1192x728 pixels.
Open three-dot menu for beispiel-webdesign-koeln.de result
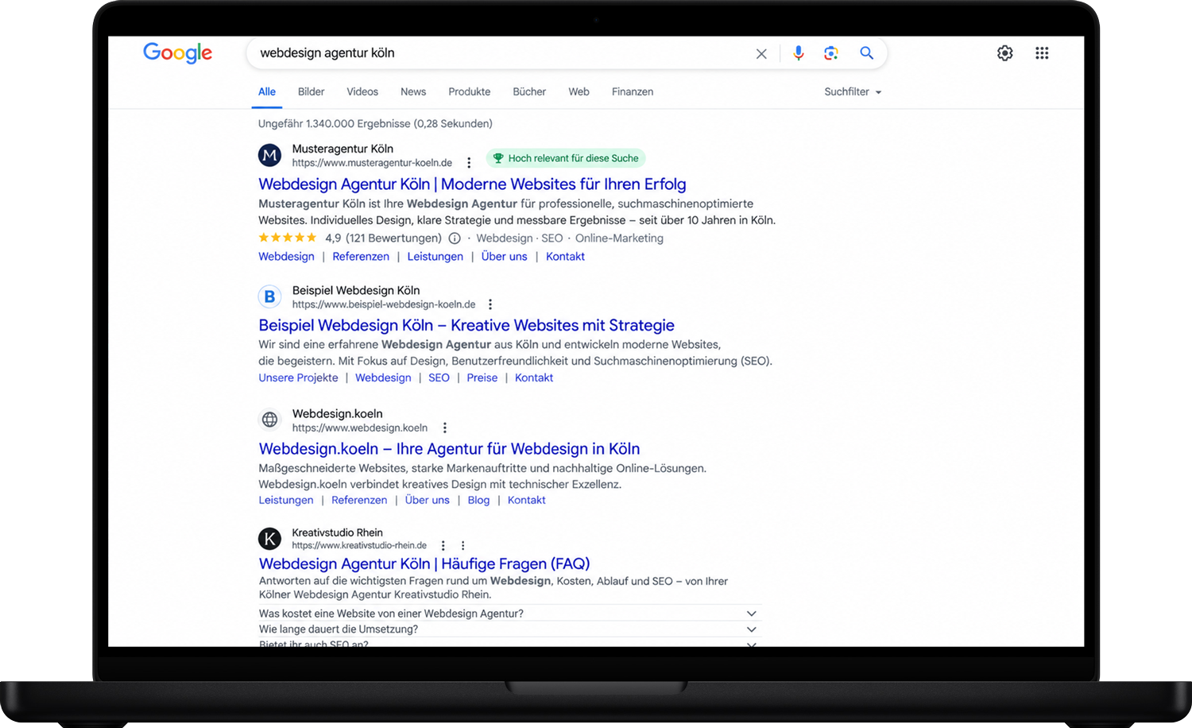(x=490, y=304)
